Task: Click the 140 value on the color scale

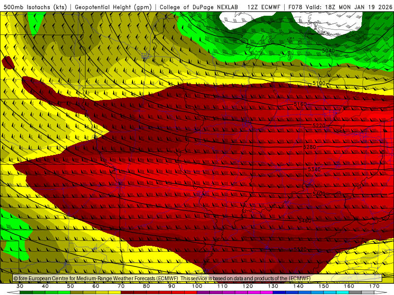Action: pyautogui.click(x=298, y=286)
